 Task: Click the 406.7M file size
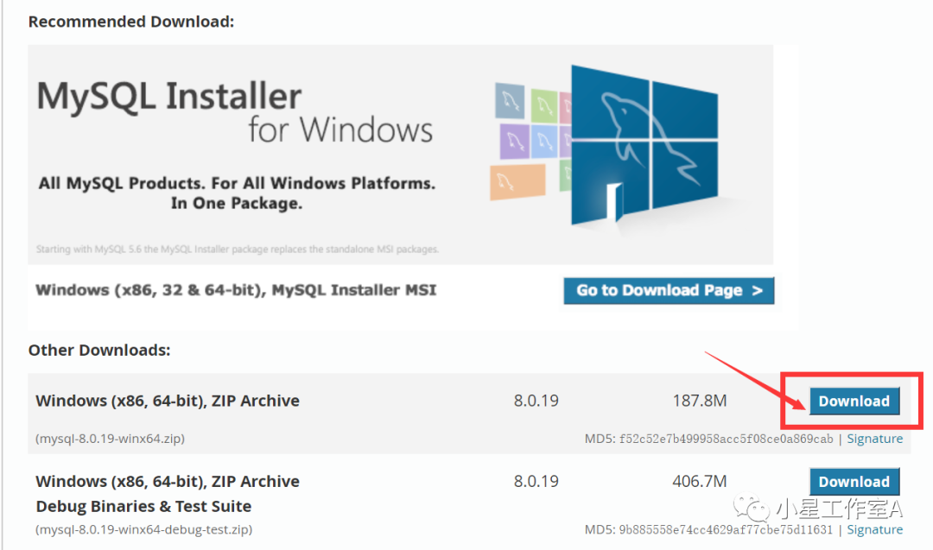[x=700, y=481]
